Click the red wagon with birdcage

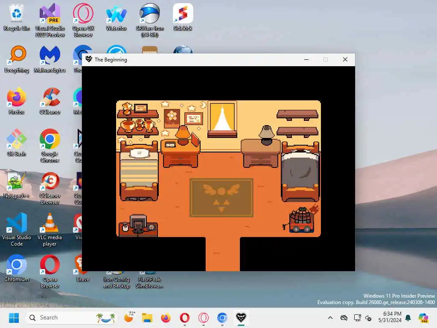pos(302,220)
